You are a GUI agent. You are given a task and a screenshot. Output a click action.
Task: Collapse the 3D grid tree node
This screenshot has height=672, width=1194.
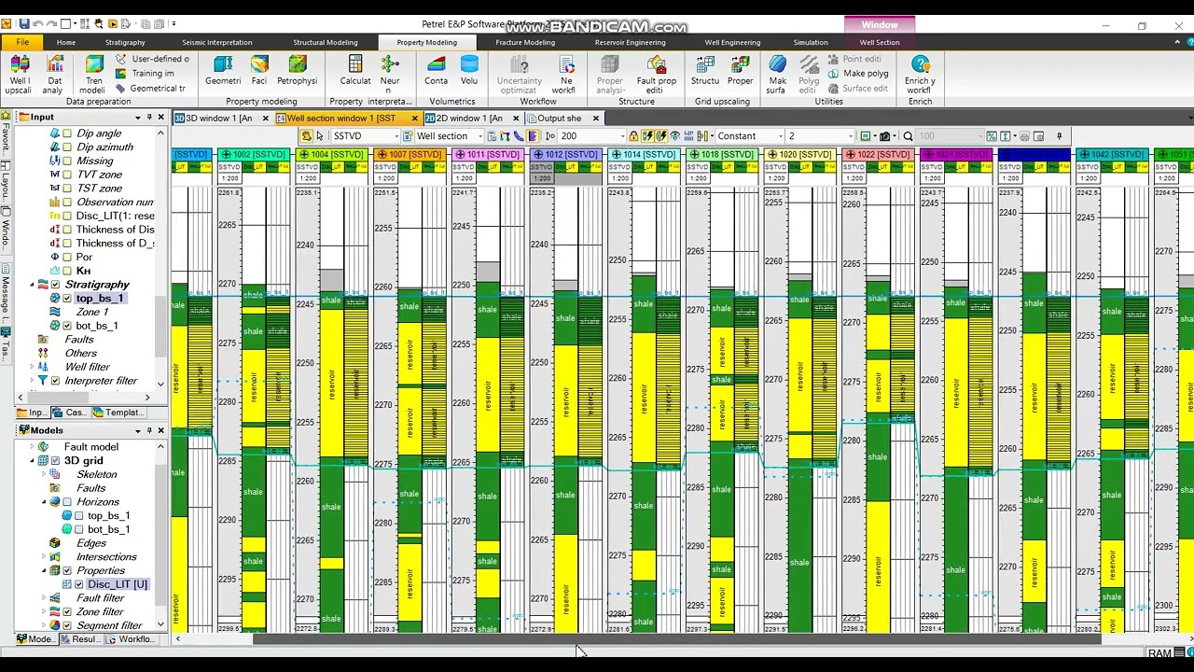click(x=32, y=461)
